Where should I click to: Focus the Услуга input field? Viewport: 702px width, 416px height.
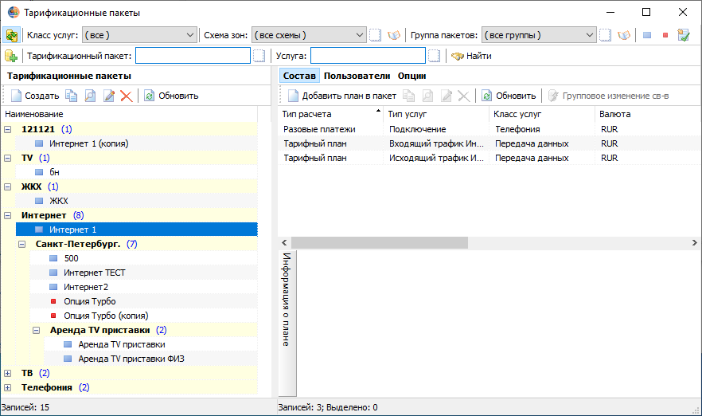click(x=368, y=56)
